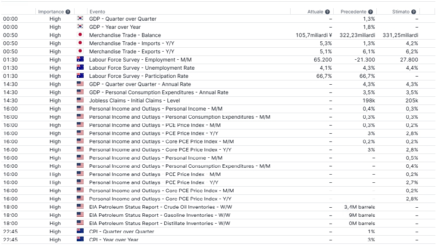
Task: Open GDP Personal Consumption Expenditures Annual Rate event
Action: coord(158,92)
